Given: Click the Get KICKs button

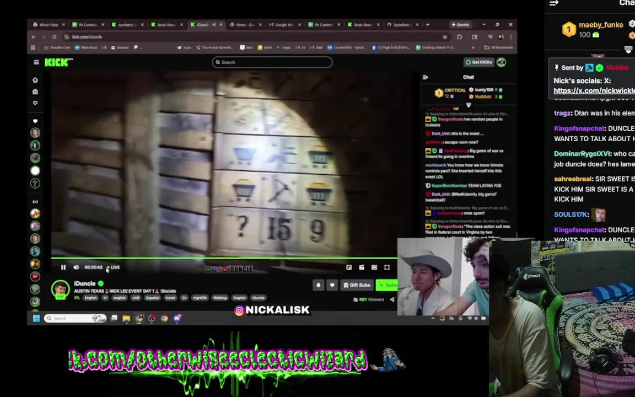Looking at the screenshot, I should (479, 62).
